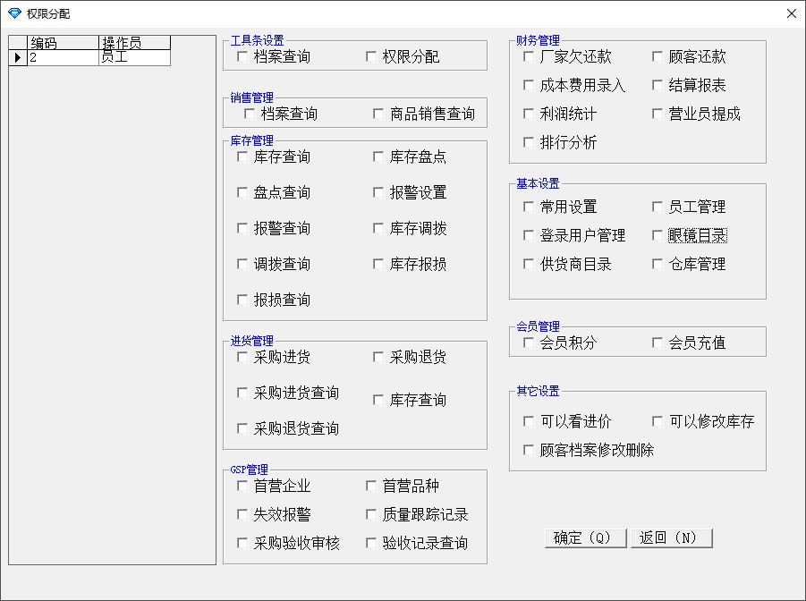Tick 顾客档案修改删除 checkbox

[x=529, y=451]
